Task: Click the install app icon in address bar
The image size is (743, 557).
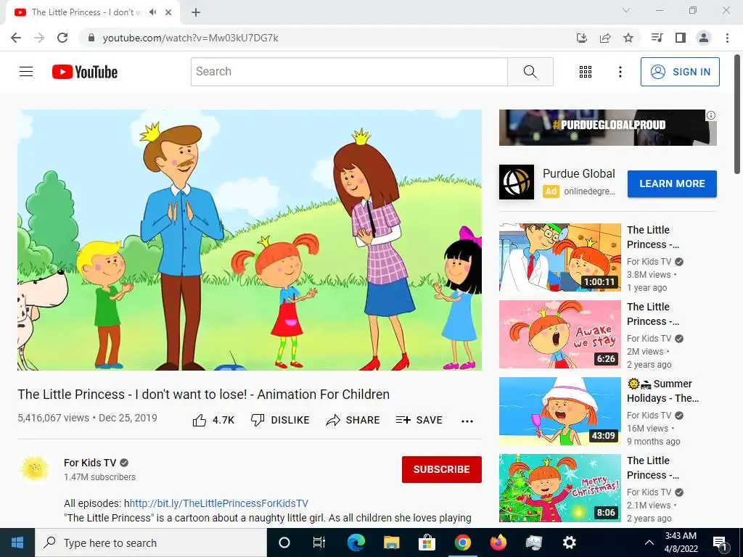Action: pos(581,38)
